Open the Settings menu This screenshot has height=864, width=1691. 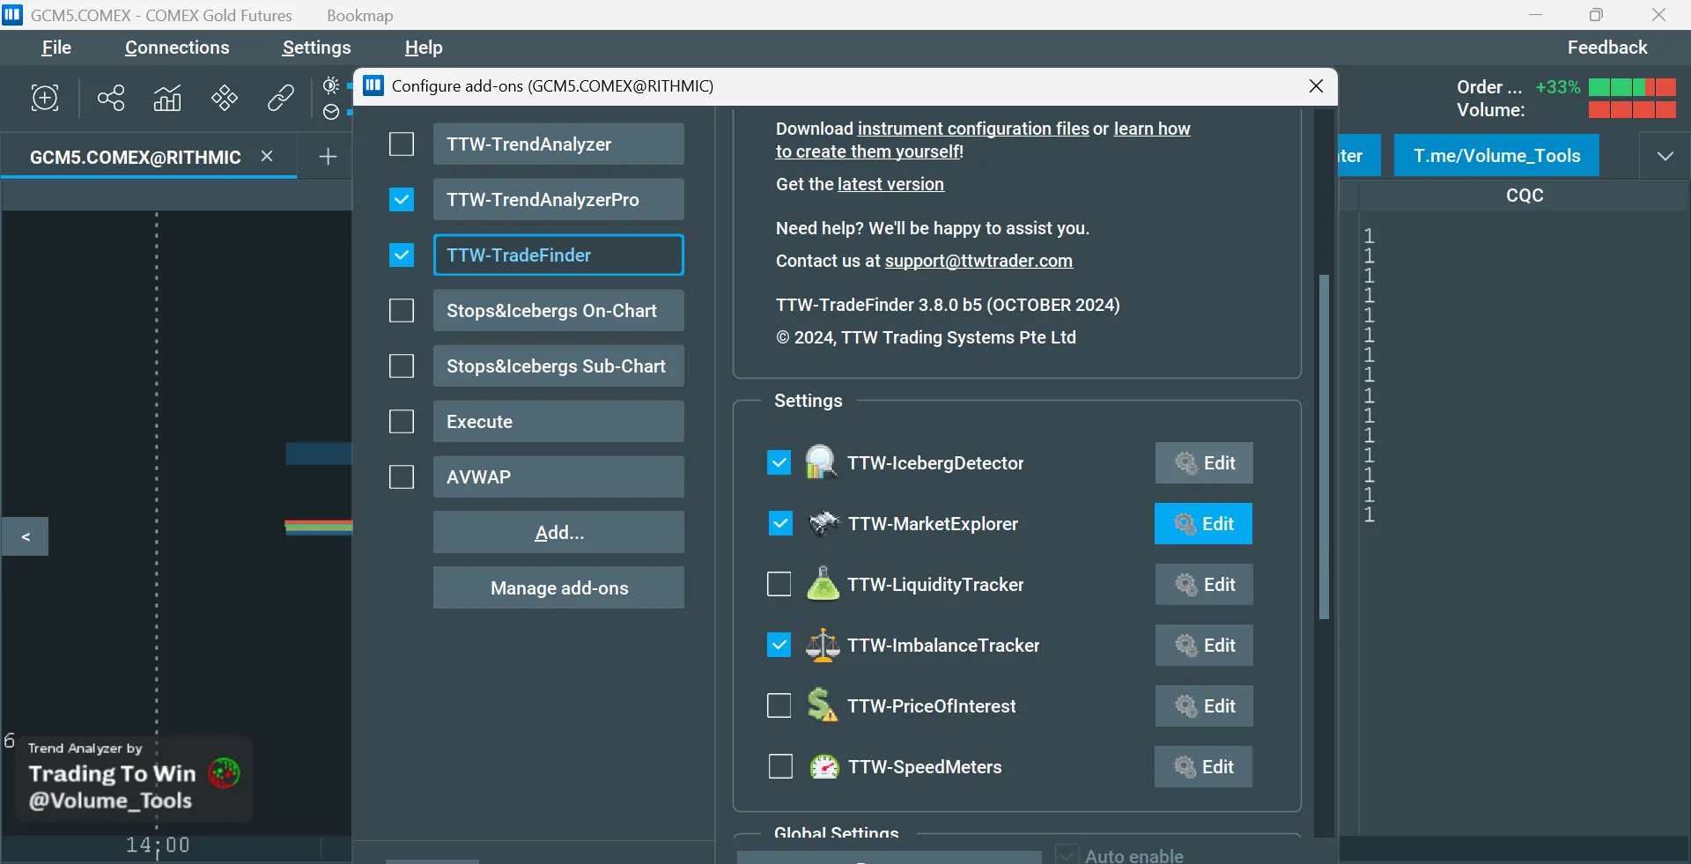(316, 48)
